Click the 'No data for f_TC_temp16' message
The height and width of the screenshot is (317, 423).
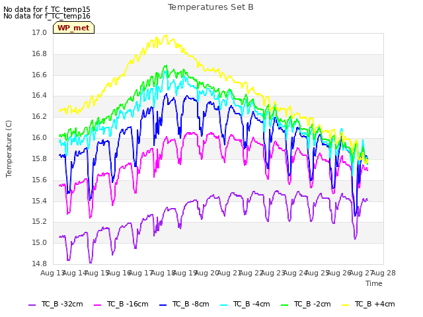pyautogui.click(x=47, y=16)
